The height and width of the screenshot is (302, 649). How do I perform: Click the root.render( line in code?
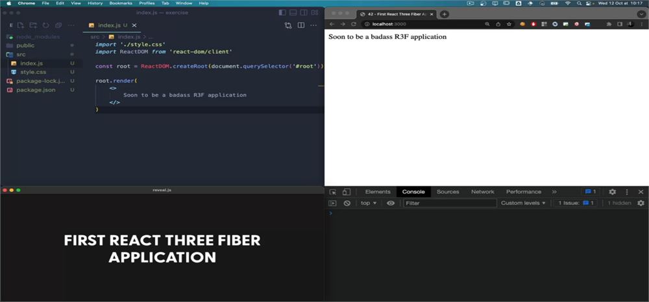[x=116, y=80]
